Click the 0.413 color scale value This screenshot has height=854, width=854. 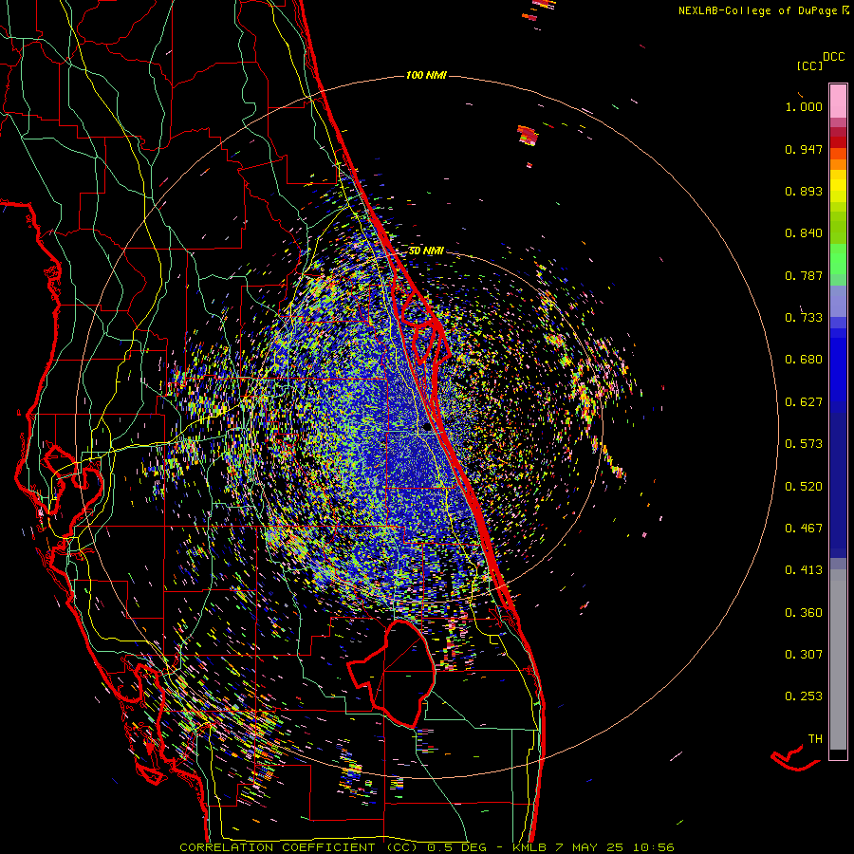click(804, 570)
